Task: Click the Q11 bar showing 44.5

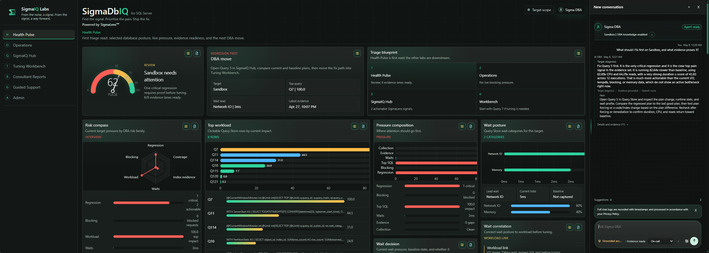Action: click(x=260, y=155)
